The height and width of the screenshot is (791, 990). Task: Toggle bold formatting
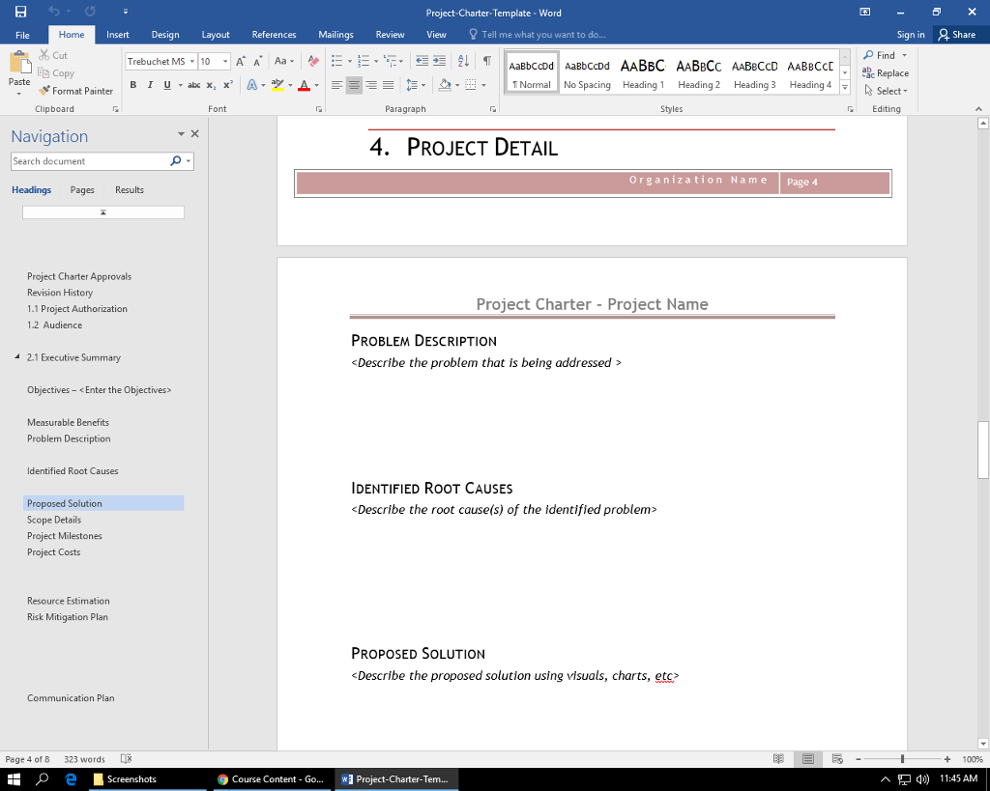(133, 85)
